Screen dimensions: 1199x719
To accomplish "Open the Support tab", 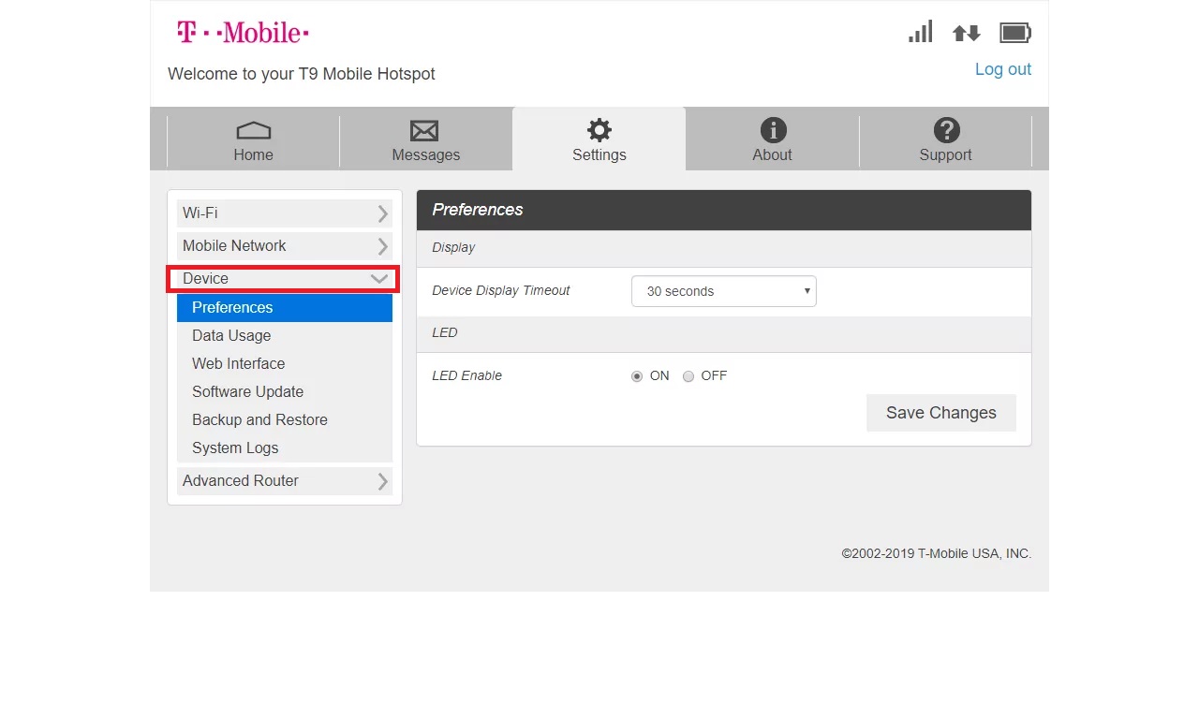I will tap(946, 139).
